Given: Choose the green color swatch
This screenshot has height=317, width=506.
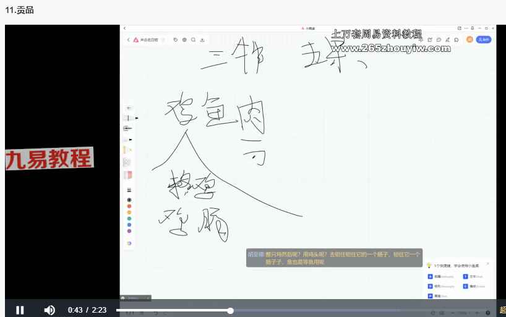Looking at the screenshot, I should coord(129,219).
